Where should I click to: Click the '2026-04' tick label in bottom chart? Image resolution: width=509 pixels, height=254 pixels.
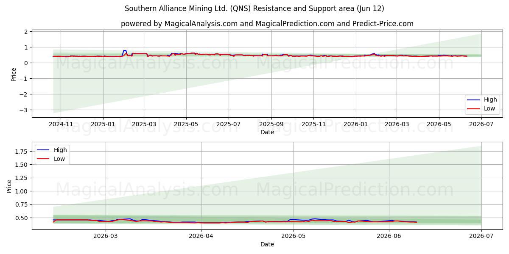pos(201,236)
